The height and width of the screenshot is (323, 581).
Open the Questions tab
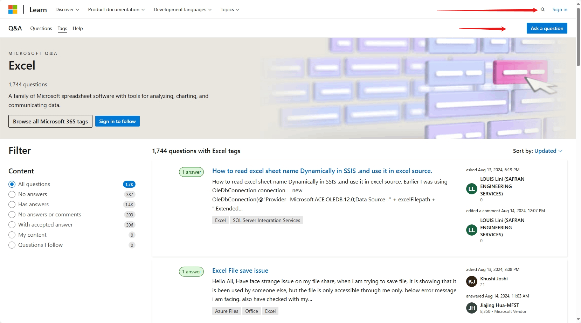point(41,28)
